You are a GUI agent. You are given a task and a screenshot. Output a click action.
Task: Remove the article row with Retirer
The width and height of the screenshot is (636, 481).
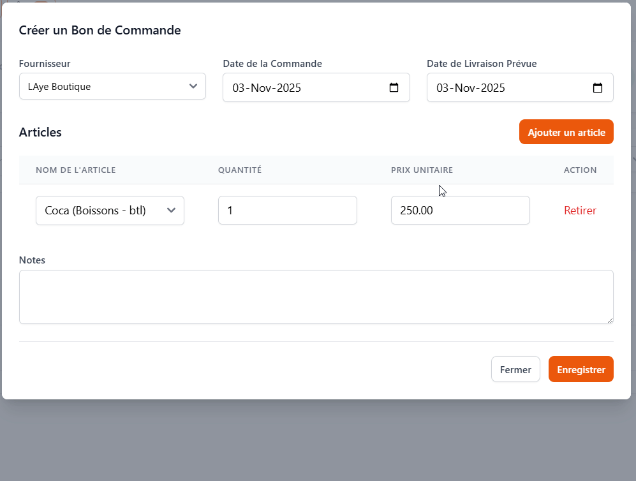580,211
